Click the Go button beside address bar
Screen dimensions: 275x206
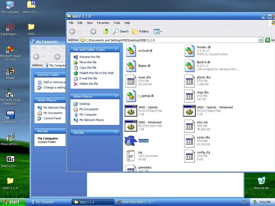coord(270,40)
